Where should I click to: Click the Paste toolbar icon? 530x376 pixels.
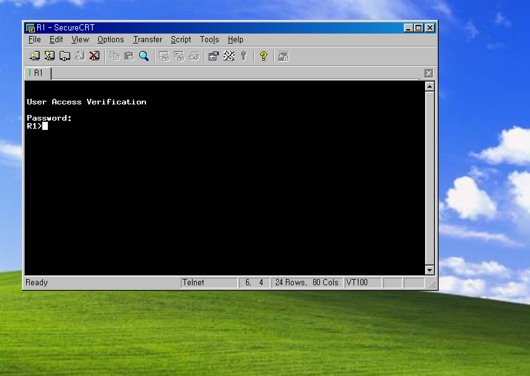(x=129, y=56)
